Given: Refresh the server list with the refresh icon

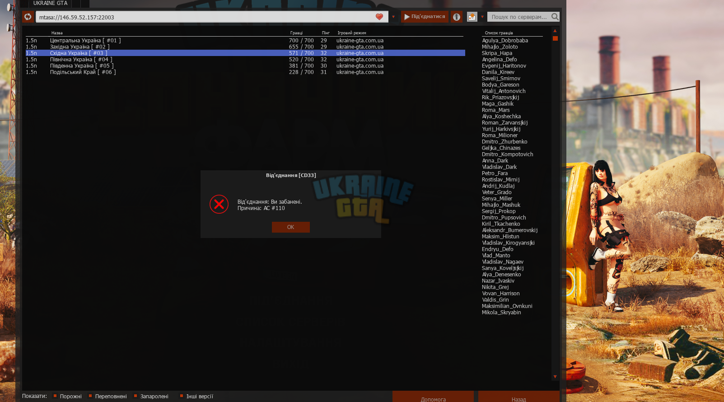Looking at the screenshot, I should click(x=28, y=17).
